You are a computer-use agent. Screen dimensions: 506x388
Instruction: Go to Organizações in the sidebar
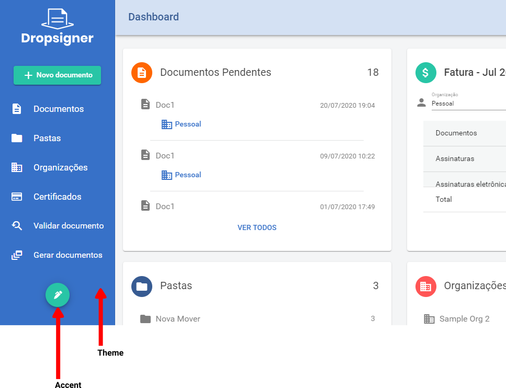pyautogui.click(x=58, y=167)
